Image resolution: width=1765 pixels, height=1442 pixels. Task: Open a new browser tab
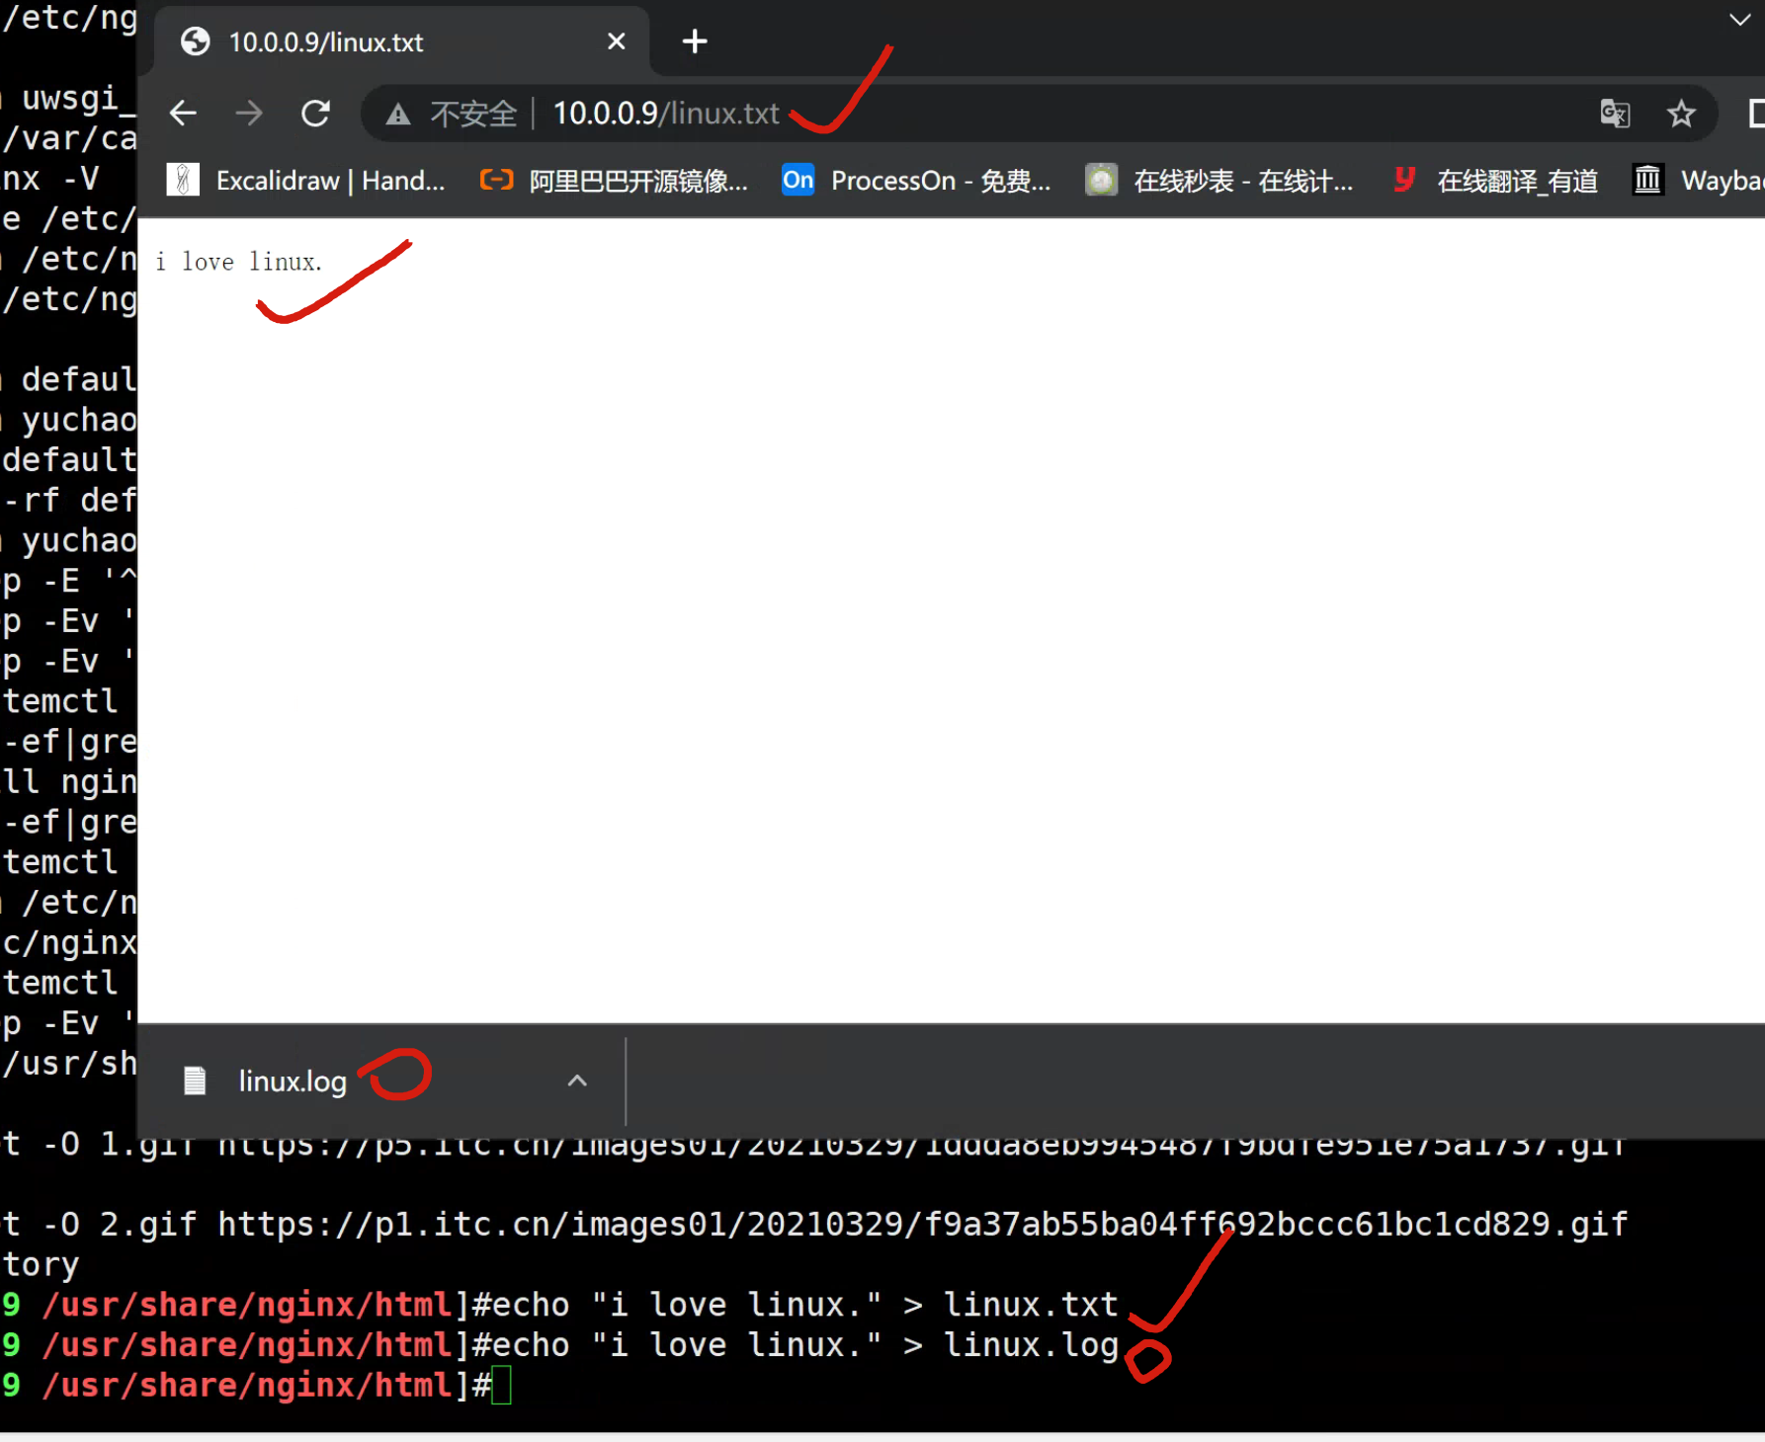click(695, 41)
